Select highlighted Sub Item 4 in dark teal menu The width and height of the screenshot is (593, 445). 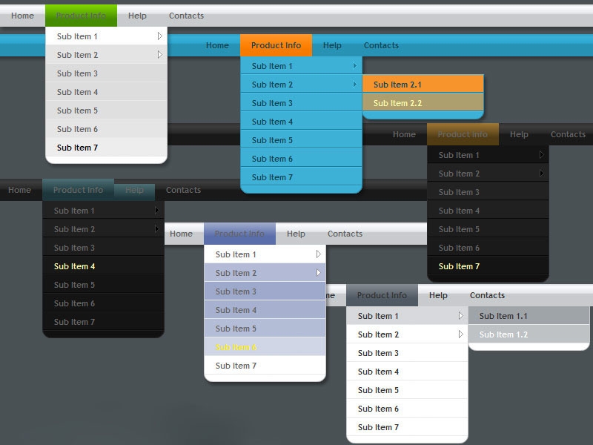point(103,266)
